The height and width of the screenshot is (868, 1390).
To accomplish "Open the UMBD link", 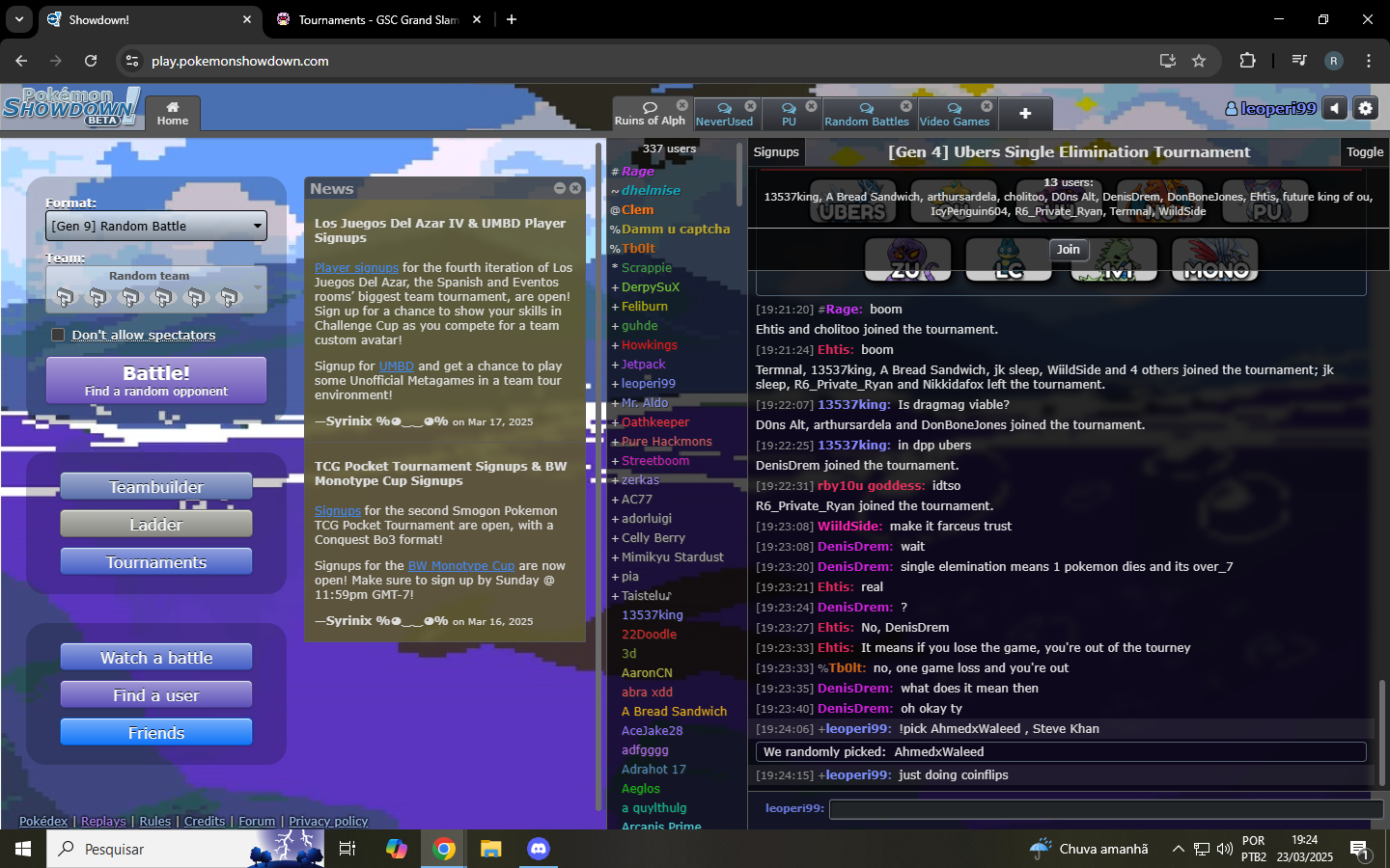I will point(396,366).
